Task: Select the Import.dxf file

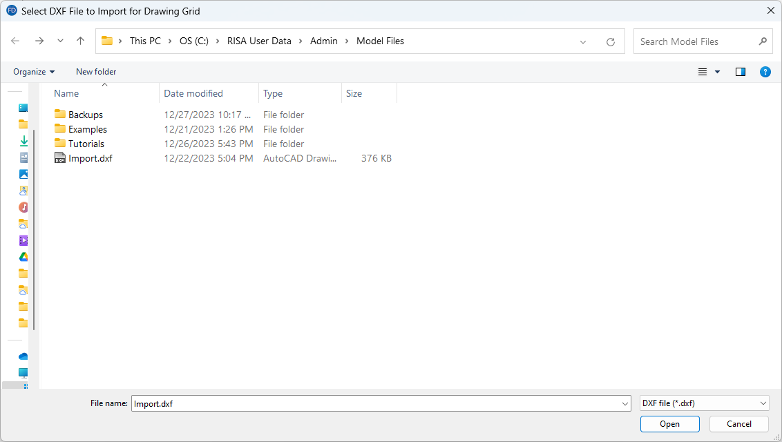Action: [x=90, y=158]
